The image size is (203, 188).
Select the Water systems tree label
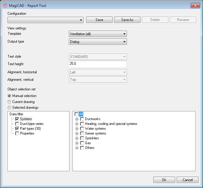pyautogui.click(x=96, y=129)
